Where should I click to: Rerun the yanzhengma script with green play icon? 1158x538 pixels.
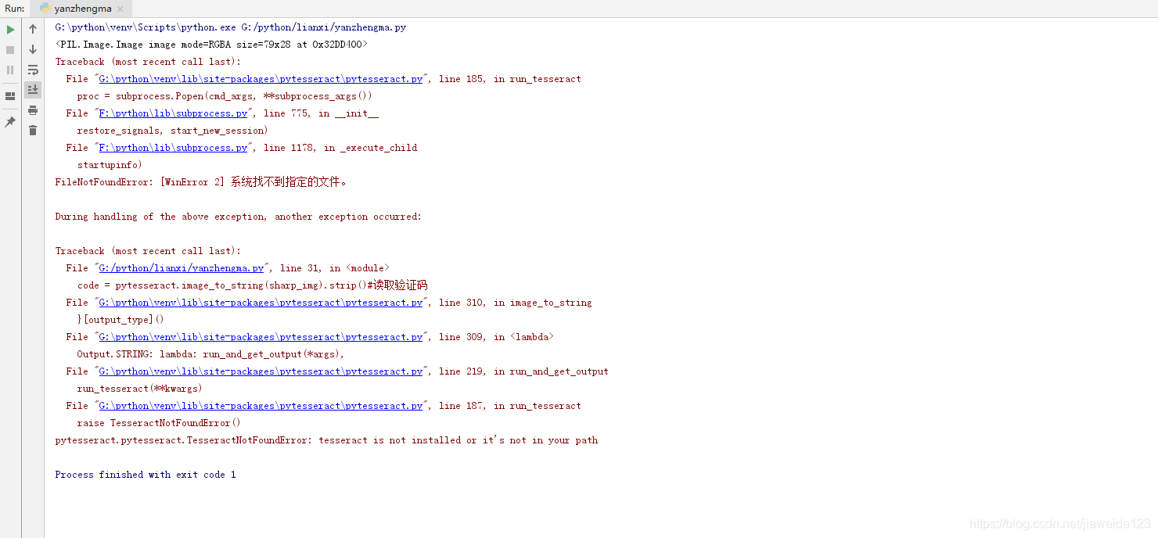(10, 30)
